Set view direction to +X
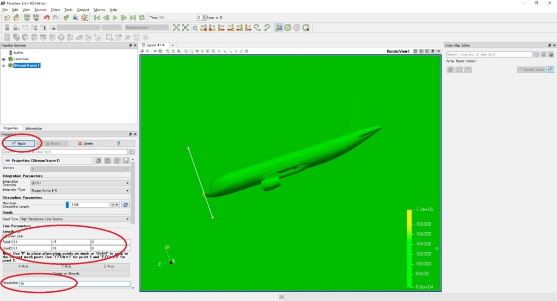 point(203,28)
